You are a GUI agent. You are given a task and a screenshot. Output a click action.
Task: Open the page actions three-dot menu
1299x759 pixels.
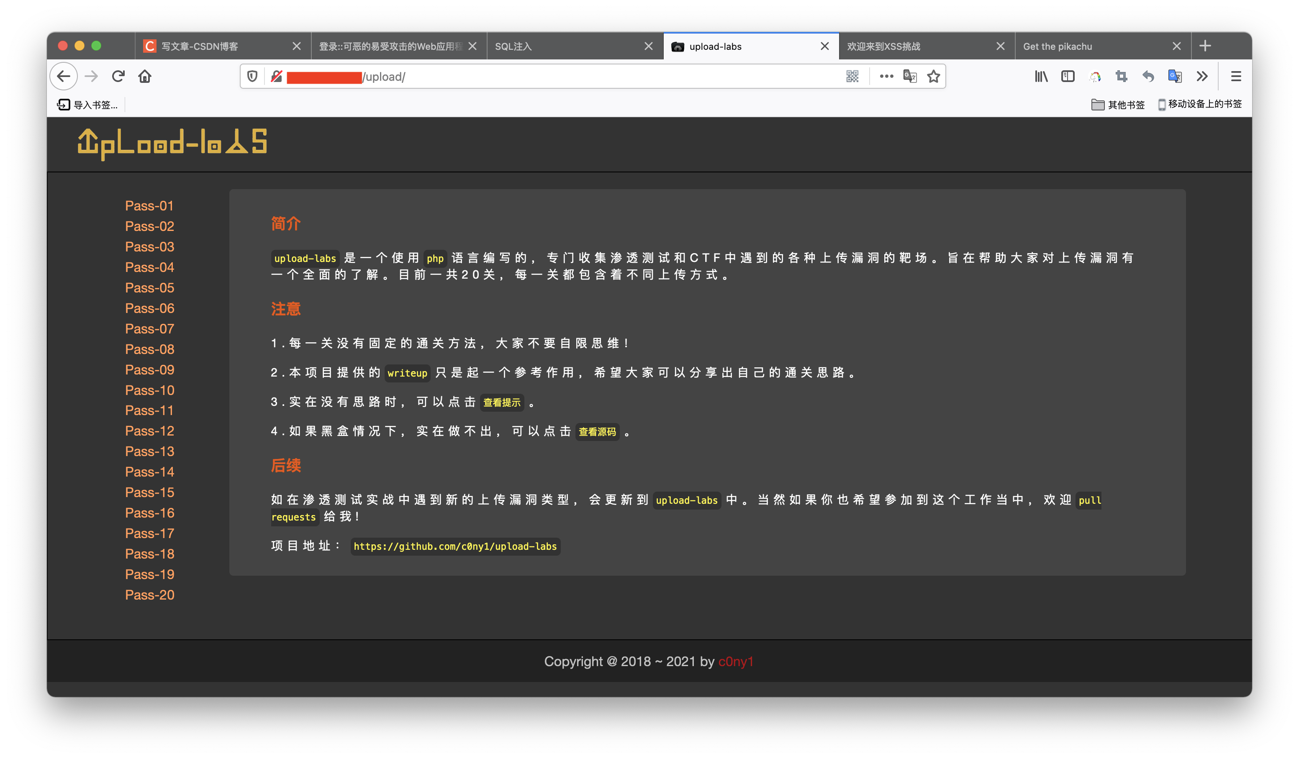click(x=886, y=76)
